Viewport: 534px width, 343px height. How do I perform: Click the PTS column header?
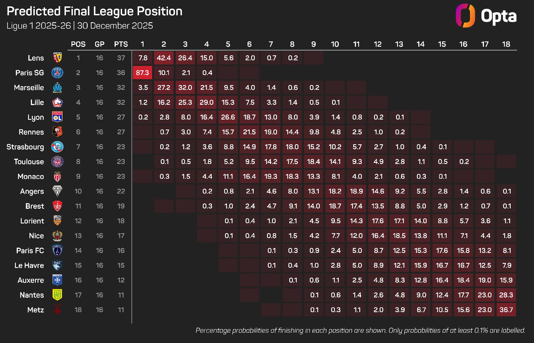click(121, 44)
